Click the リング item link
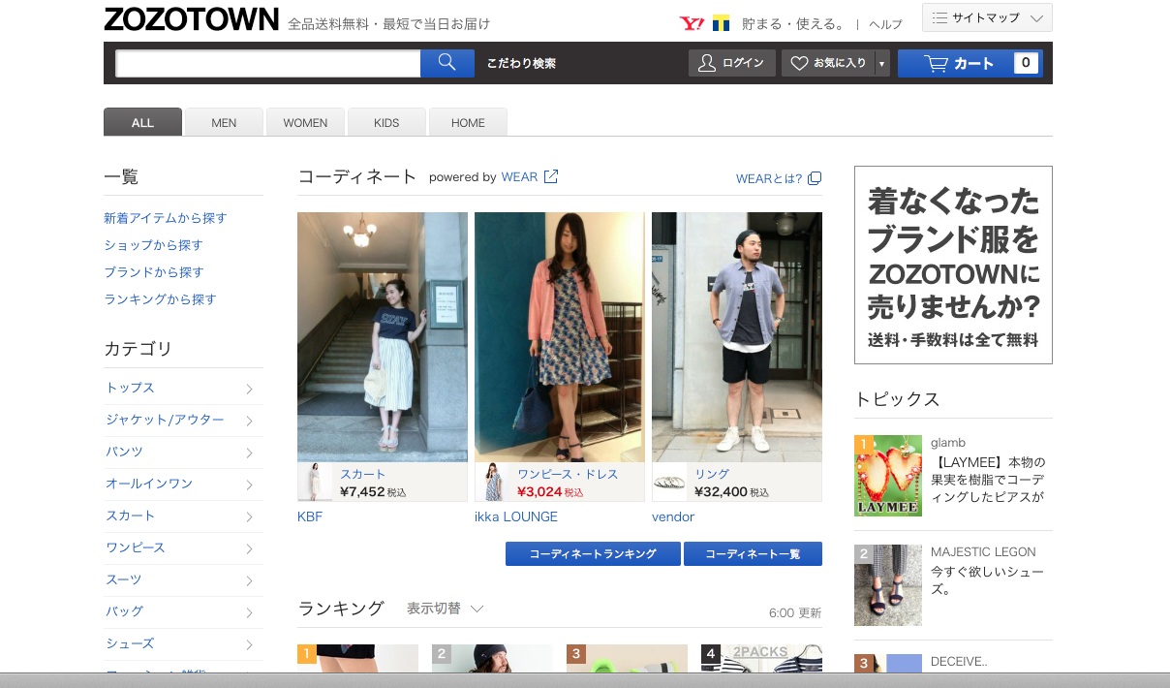 click(x=712, y=474)
